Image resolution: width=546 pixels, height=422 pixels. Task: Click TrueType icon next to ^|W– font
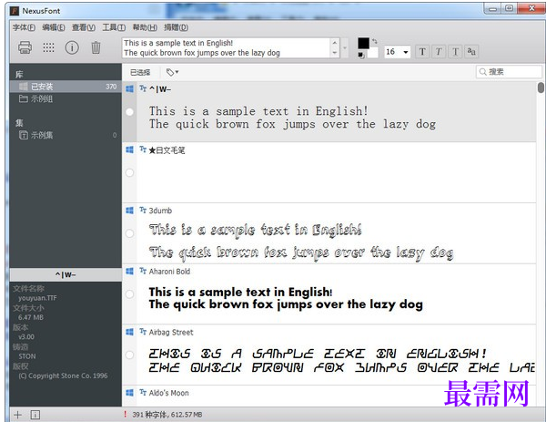(143, 88)
